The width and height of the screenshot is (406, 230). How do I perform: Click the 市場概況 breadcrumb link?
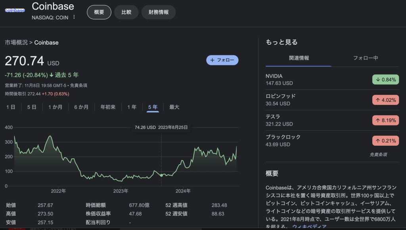tap(16, 42)
